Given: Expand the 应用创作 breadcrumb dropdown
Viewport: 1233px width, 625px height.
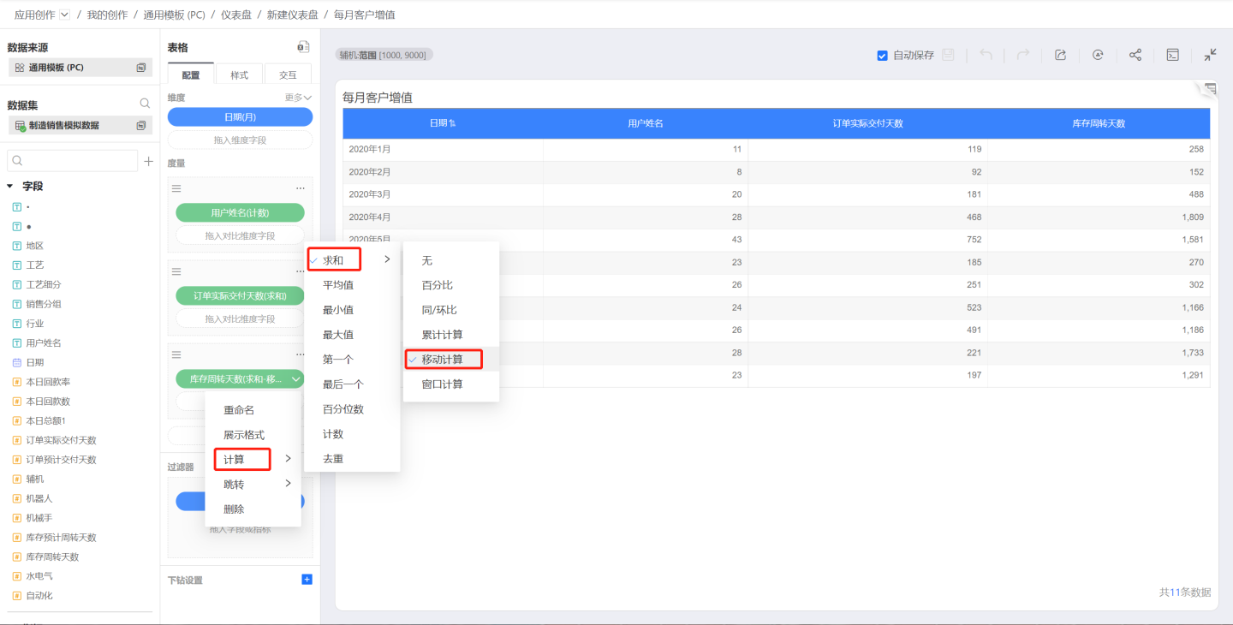Looking at the screenshot, I should point(65,15).
